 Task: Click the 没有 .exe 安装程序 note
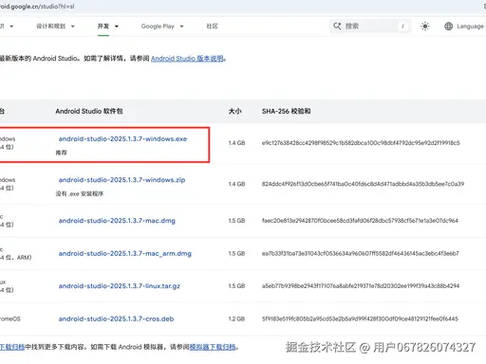coord(80,193)
